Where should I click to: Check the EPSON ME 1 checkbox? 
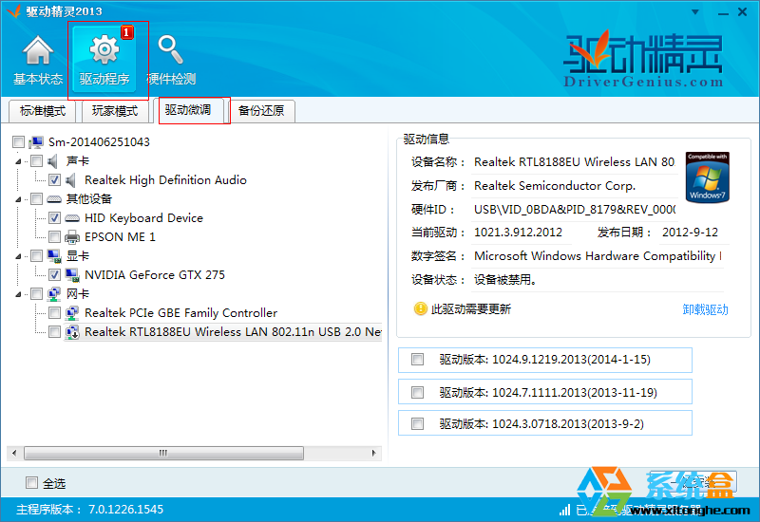click(x=54, y=236)
